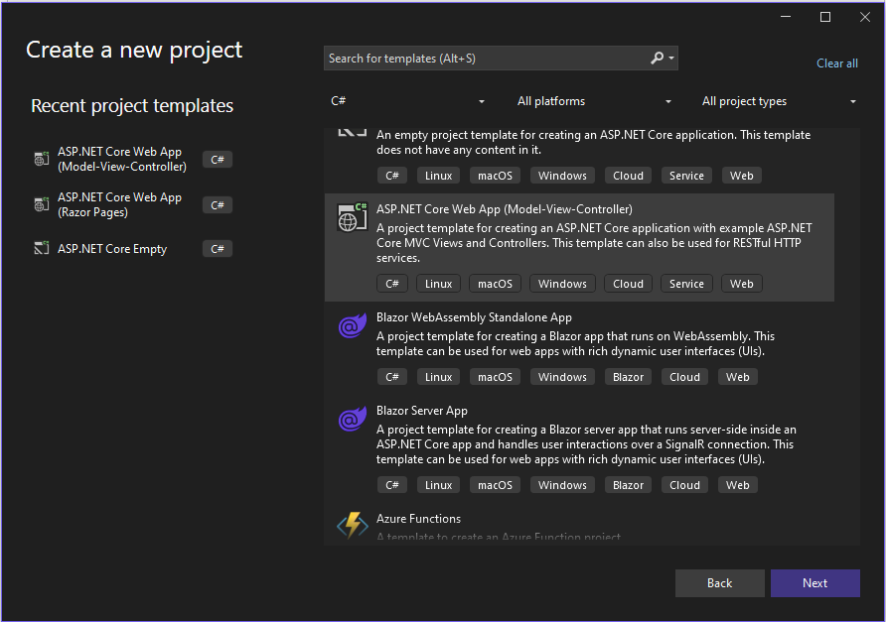This screenshot has height=622, width=886.
Task: Click recent ASP.NET Core Web App (Razor Pages) icon
Action: pyautogui.click(x=42, y=204)
